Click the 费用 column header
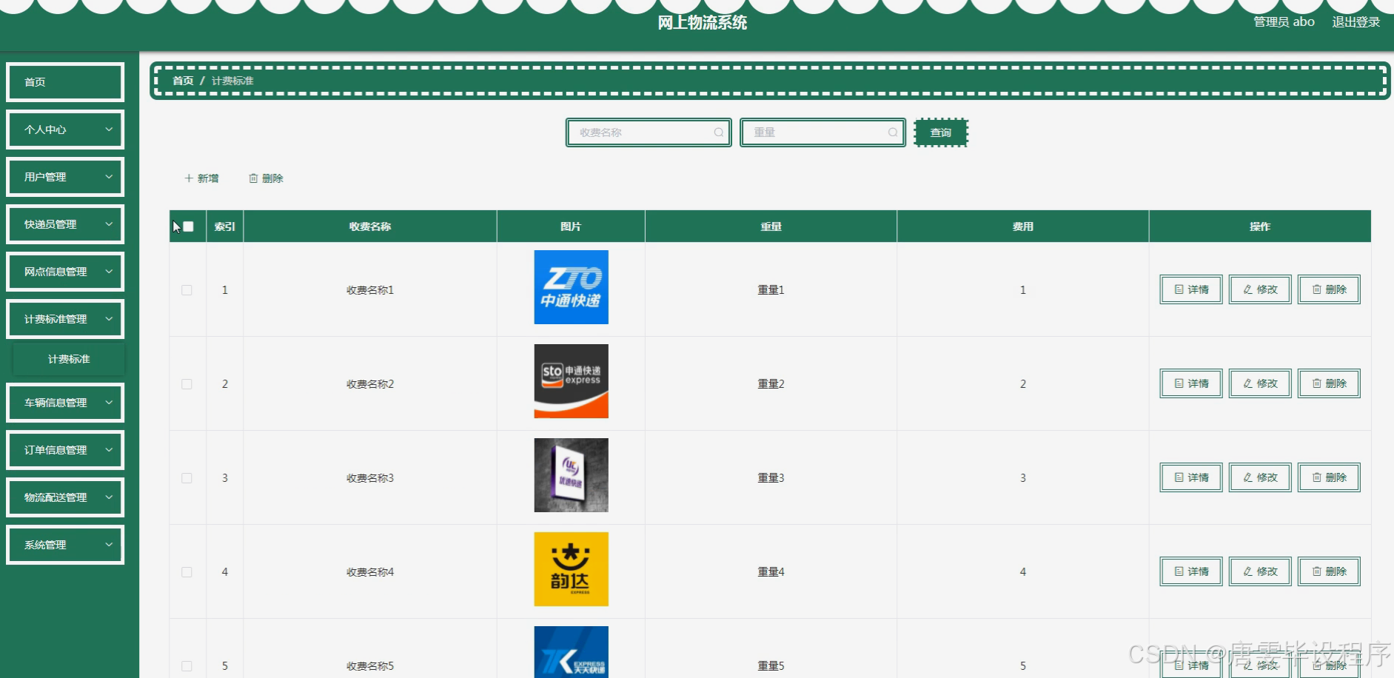This screenshot has width=1394, height=678. pyautogui.click(x=1023, y=226)
